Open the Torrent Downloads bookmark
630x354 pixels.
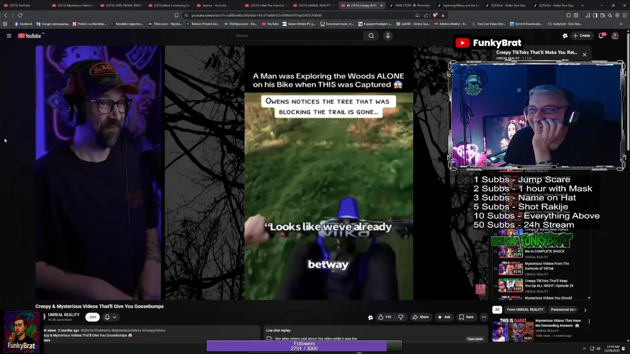pyautogui.click(x=526, y=24)
